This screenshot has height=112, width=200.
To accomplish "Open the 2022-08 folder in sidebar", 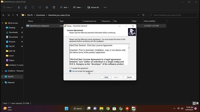I will (x=12, y=51).
